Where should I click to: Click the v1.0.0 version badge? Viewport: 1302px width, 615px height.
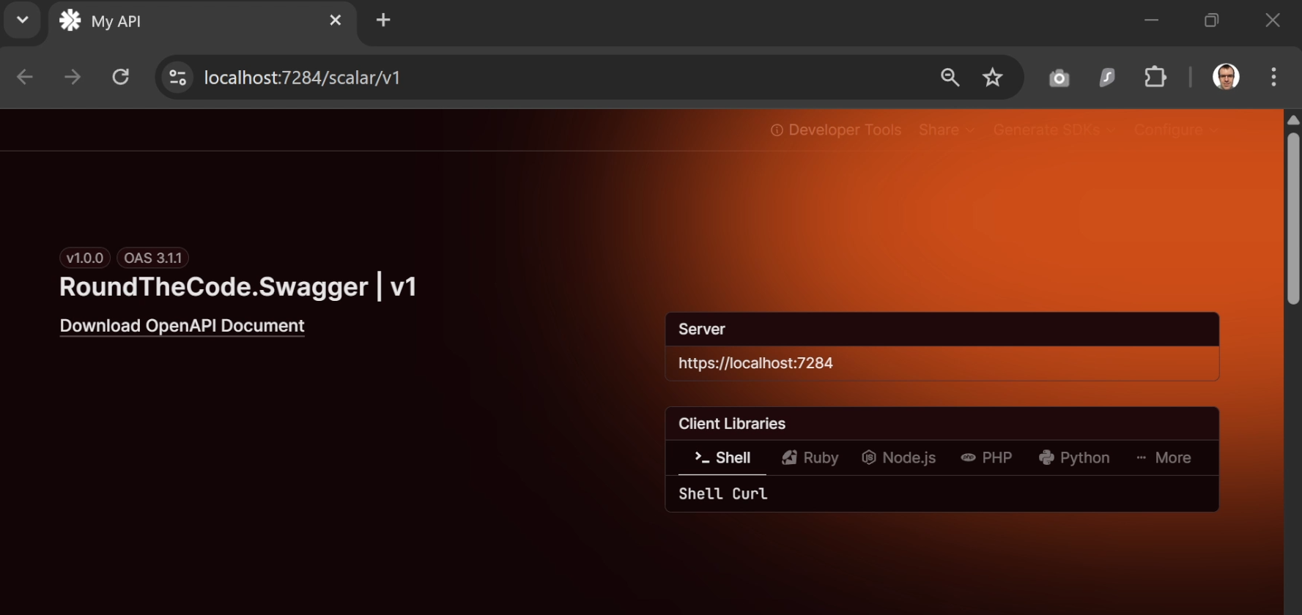pos(85,258)
